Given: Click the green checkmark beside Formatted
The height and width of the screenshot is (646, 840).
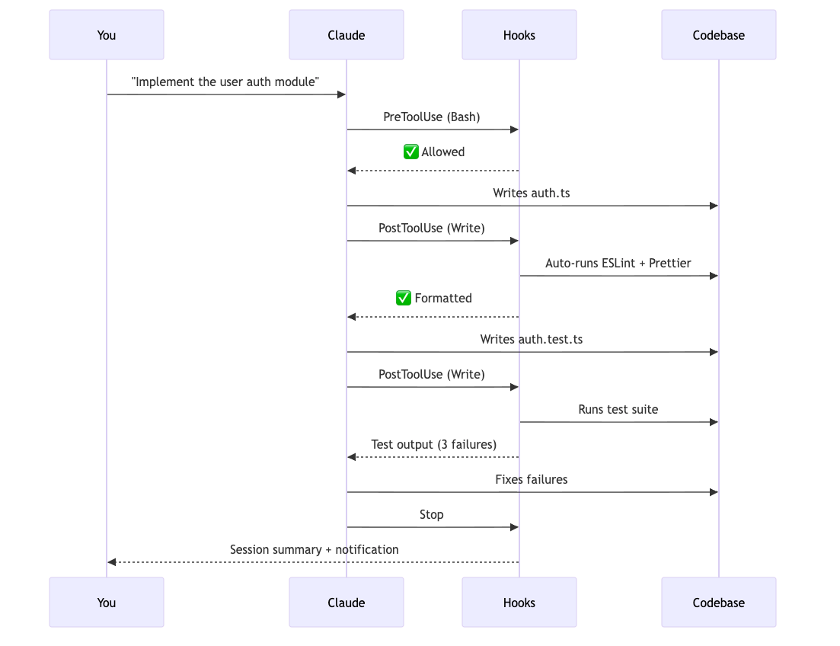Looking at the screenshot, I should [404, 298].
